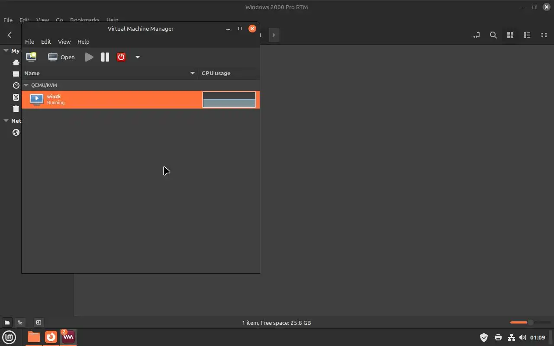This screenshot has height=346, width=554.
Task: Toggle location entry in file manager toolbar
Action: (x=477, y=35)
